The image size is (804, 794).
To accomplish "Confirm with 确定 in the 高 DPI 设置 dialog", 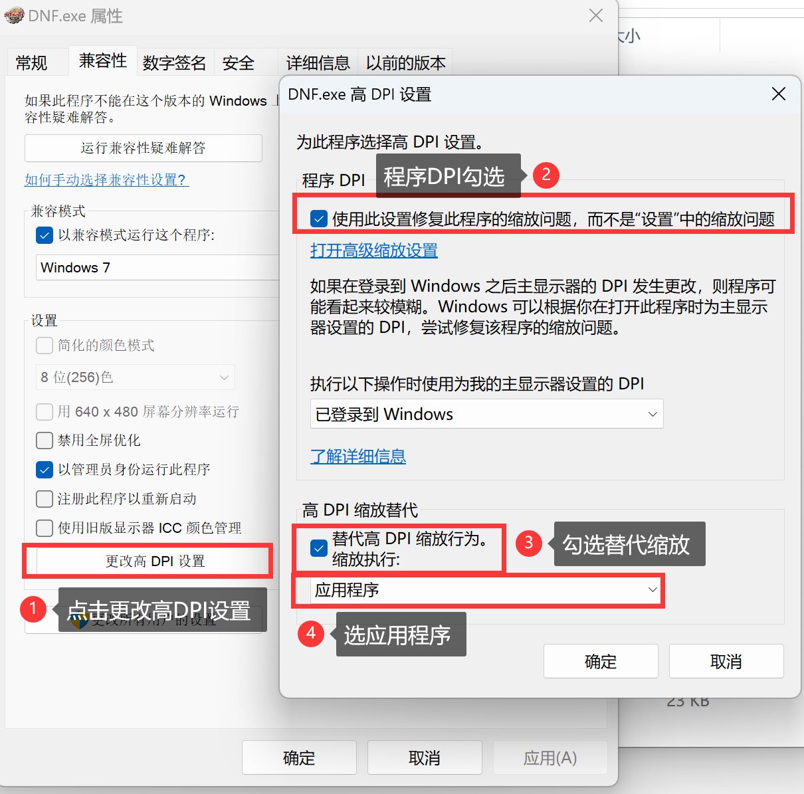I will click(601, 661).
